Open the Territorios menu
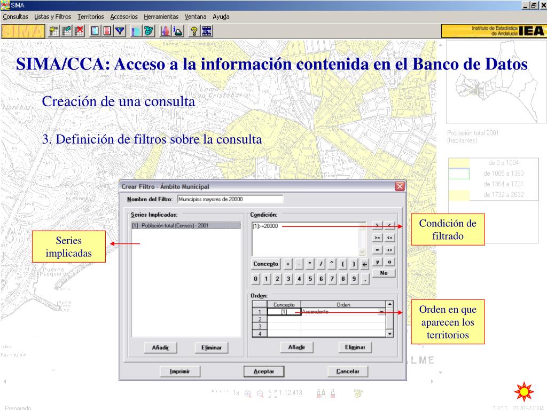 click(91, 17)
